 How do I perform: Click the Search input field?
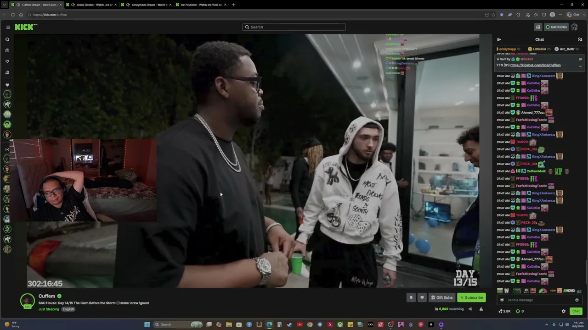294,27
